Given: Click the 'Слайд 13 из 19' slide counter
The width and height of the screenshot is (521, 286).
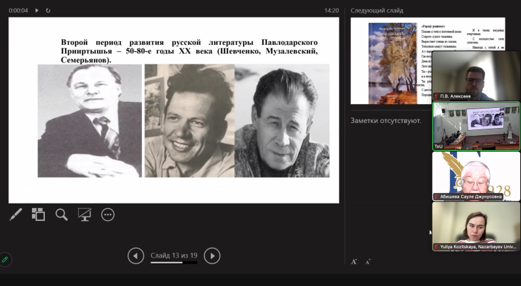Looking at the screenshot, I should pos(173,255).
